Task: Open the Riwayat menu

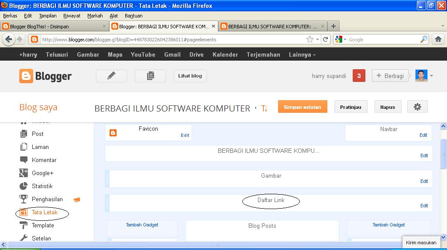Action: point(72,16)
